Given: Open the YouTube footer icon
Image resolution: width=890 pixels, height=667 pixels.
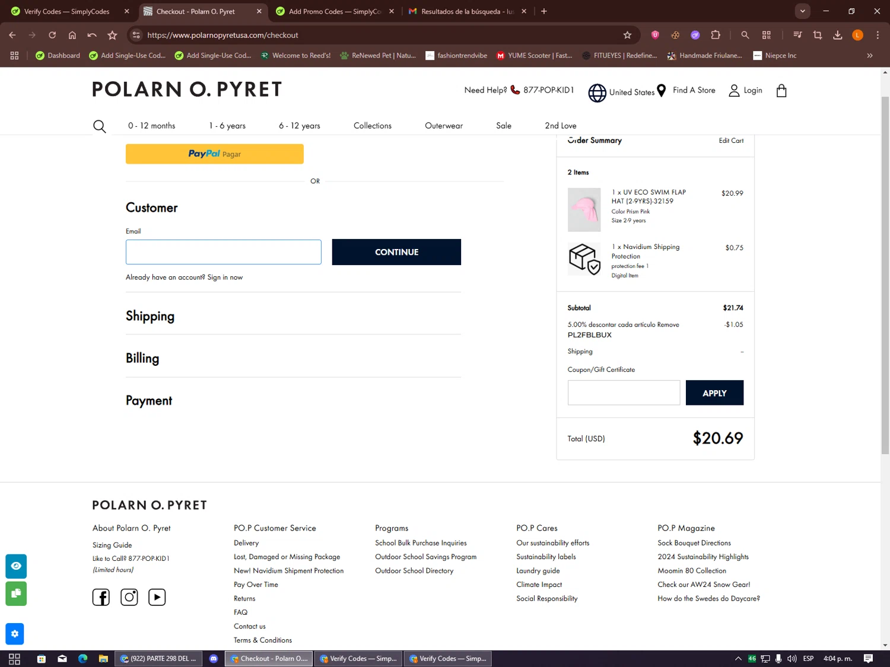Looking at the screenshot, I should (157, 597).
